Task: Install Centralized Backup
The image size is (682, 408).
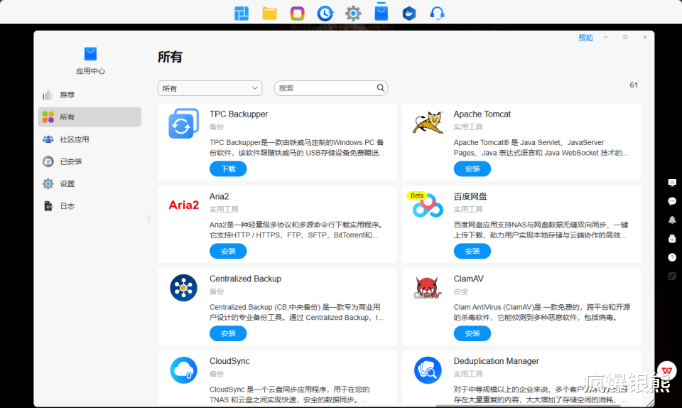Action: coord(228,333)
